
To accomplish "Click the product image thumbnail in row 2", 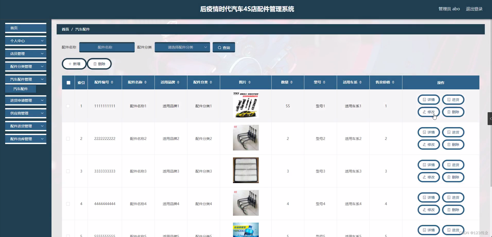I will (246, 137).
